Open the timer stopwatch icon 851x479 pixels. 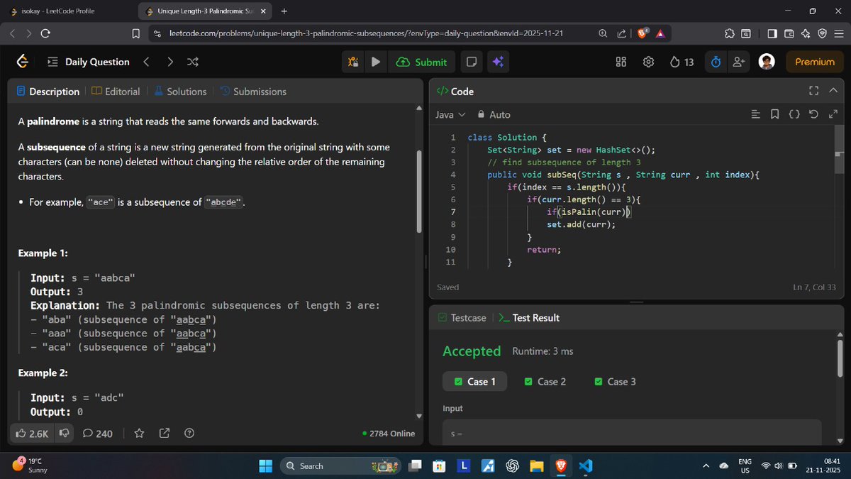pos(716,62)
